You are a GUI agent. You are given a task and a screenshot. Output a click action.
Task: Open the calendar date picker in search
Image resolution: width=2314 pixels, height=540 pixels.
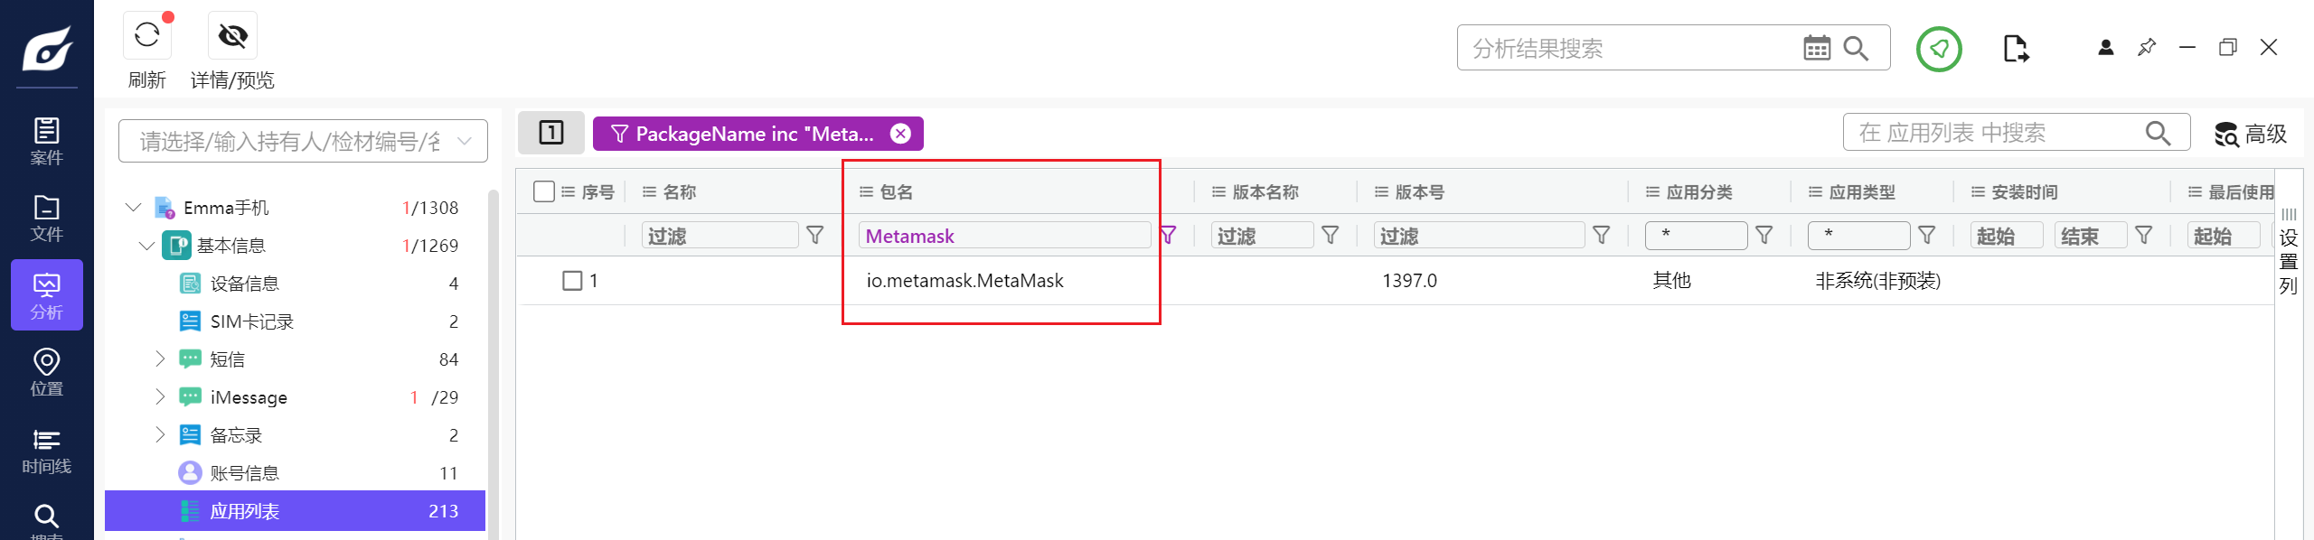tap(1816, 48)
